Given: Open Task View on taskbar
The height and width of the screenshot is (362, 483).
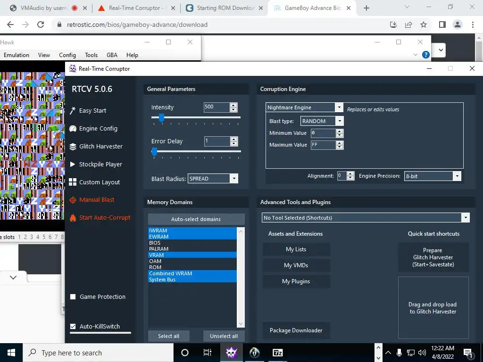Looking at the screenshot, I should point(208,353).
